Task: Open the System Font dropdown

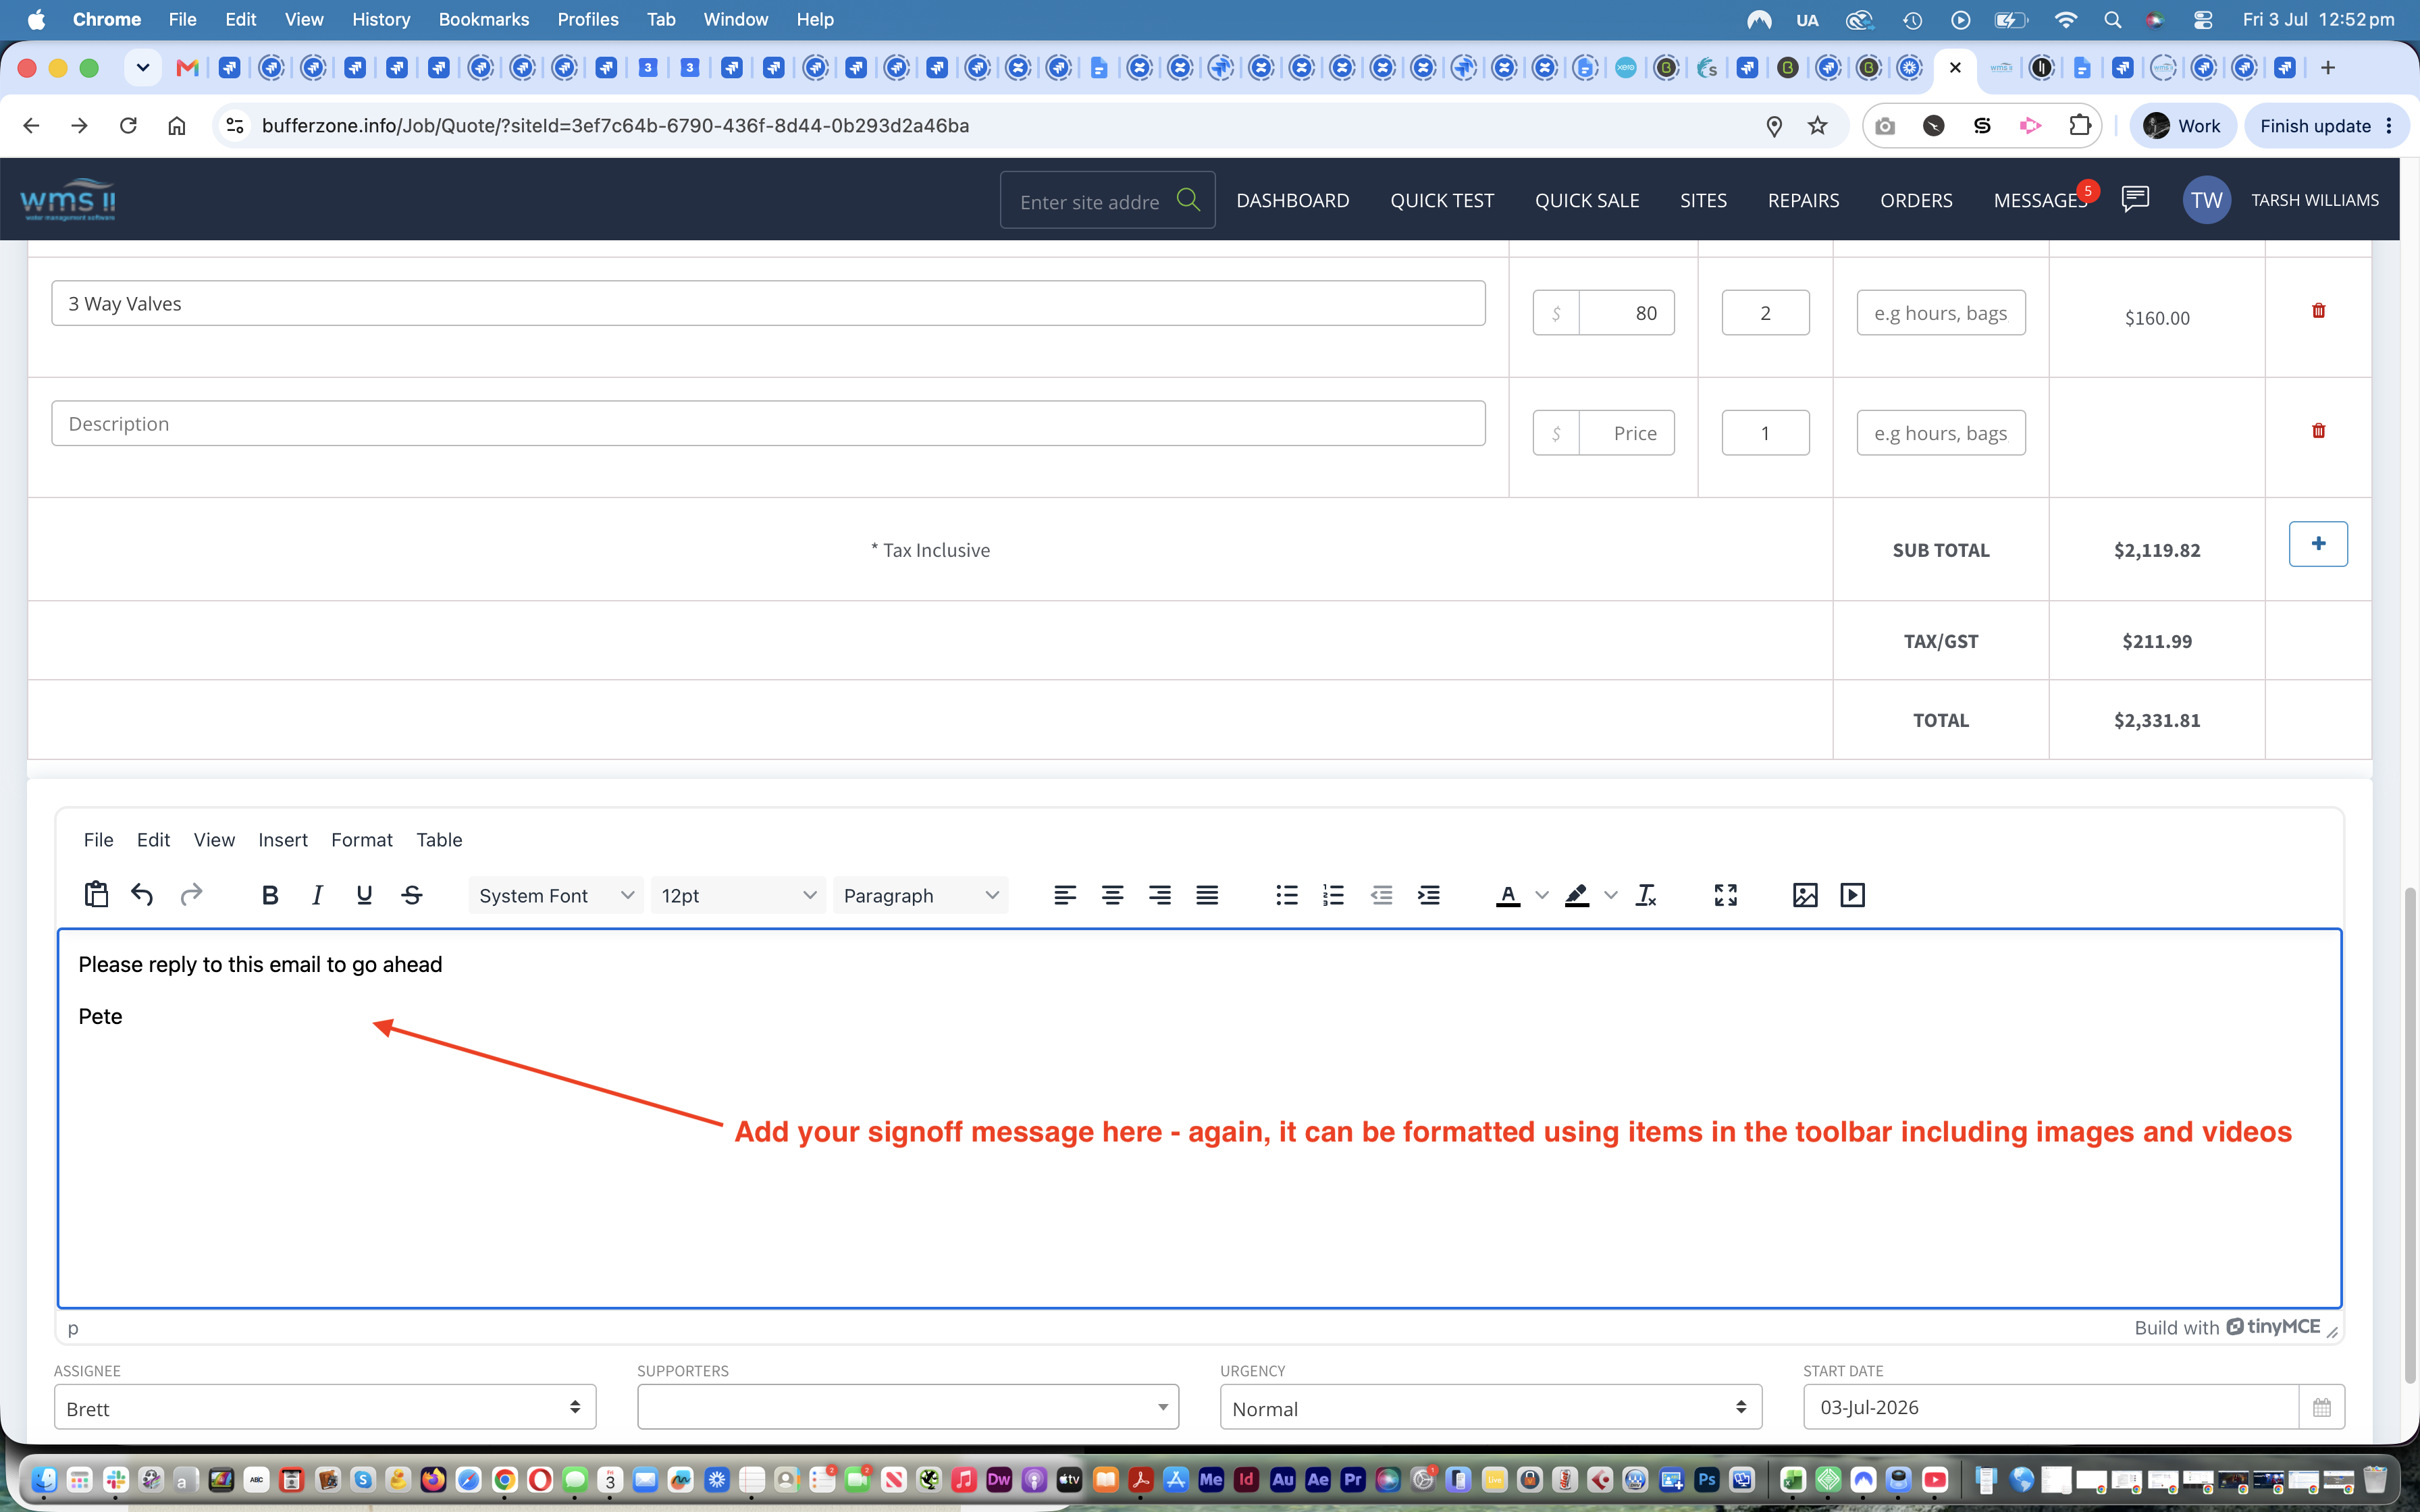Action: click(556, 895)
